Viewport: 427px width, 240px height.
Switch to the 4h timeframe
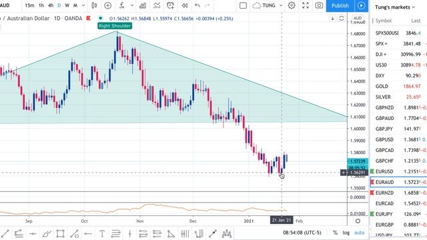point(51,5)
